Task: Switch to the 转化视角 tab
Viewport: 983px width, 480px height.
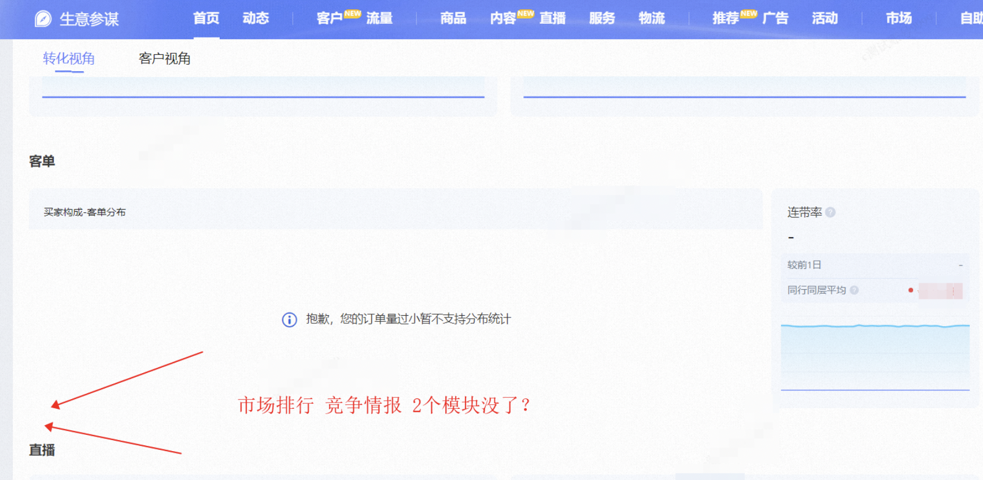Action: [x=69, y=58]
